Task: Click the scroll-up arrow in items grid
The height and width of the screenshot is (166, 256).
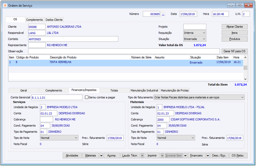Action: click(x=245, y=58)
